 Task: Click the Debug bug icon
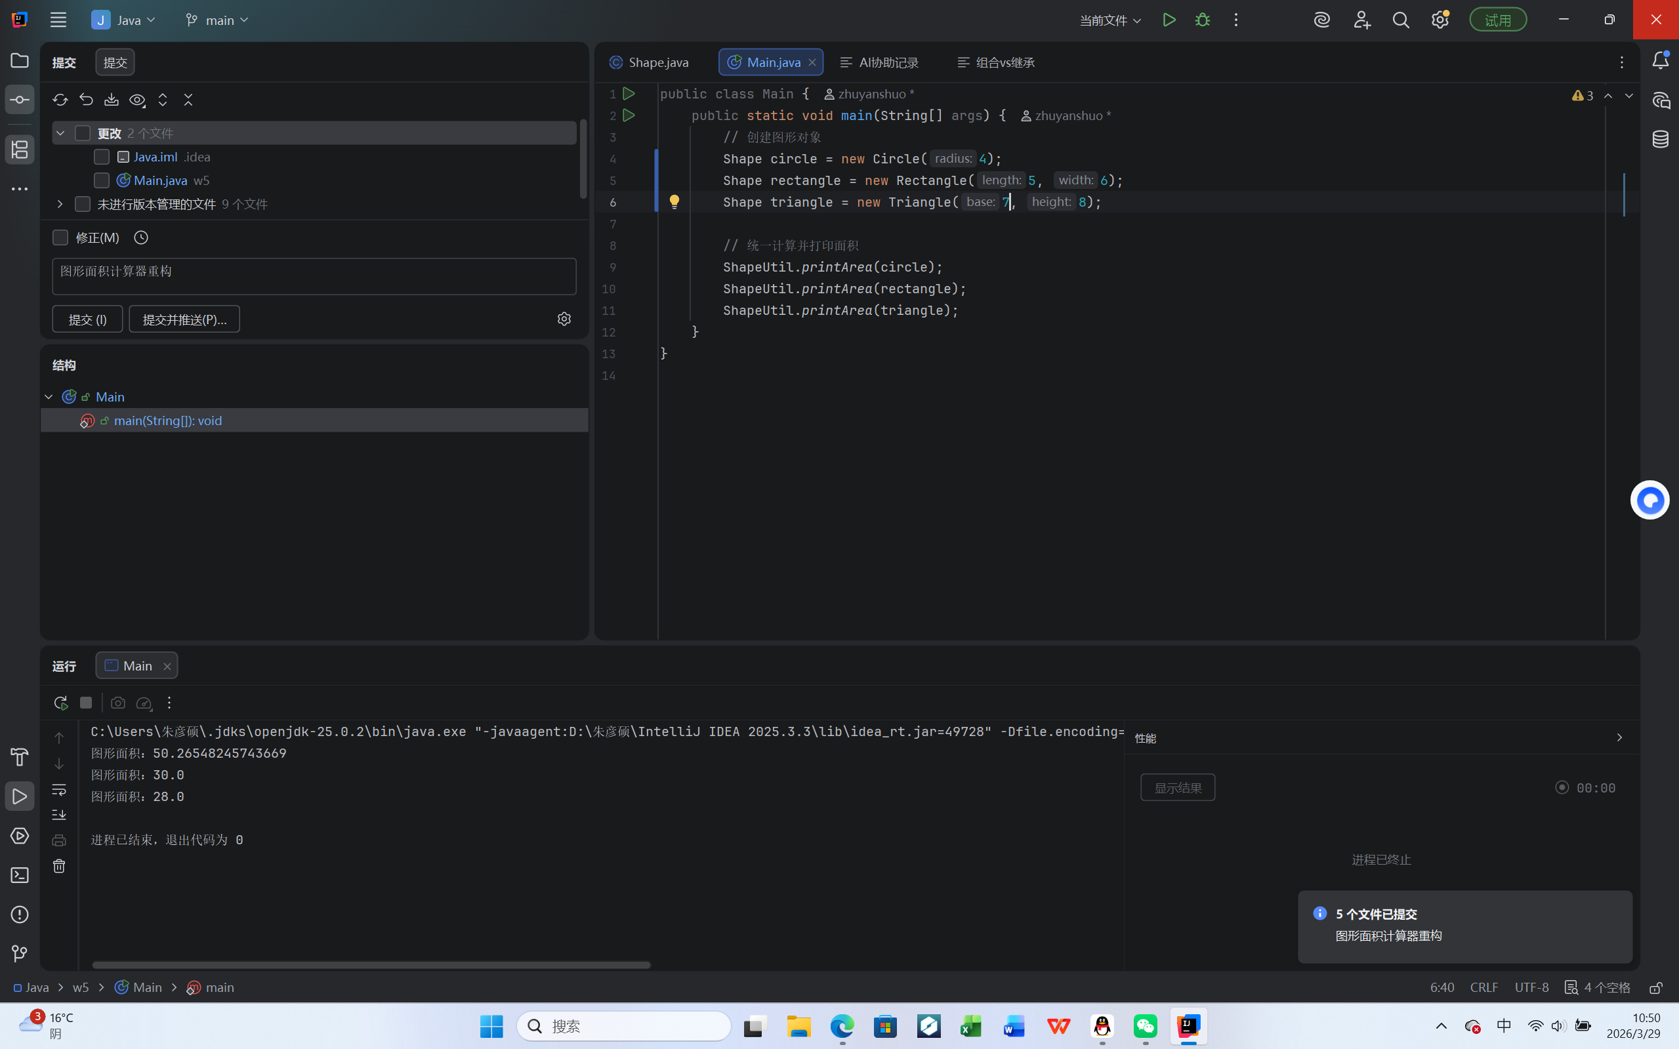[1203, 20]
